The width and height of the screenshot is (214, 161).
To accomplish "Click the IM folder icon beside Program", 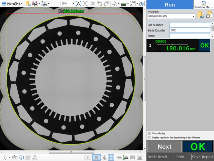I will (200, 15).
